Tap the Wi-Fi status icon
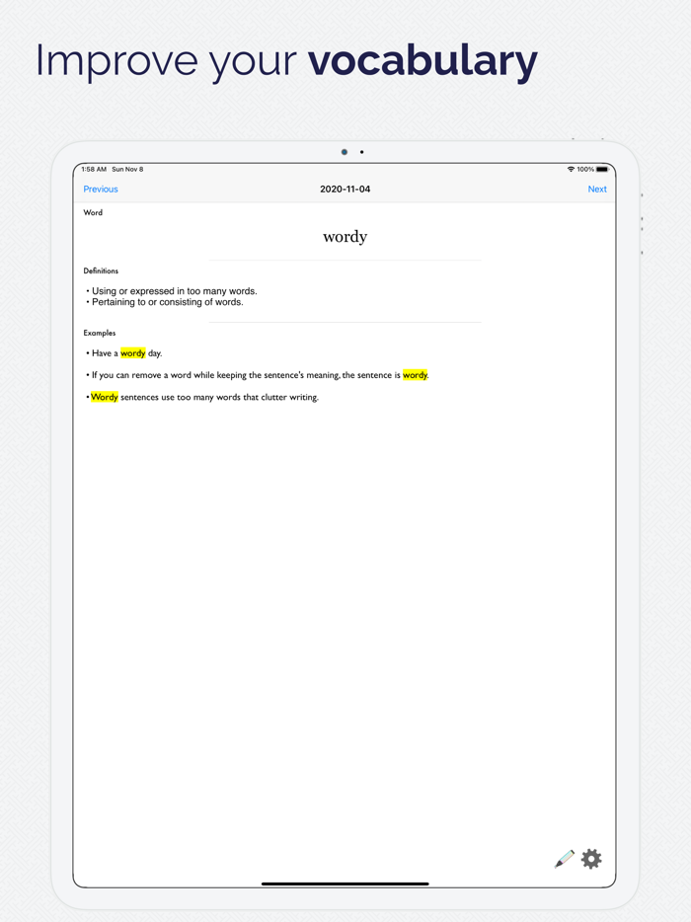The height and width of the screenshot is (922, 691). (571, 170)
